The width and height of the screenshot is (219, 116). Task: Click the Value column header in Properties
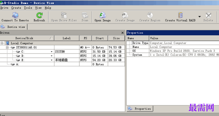(184, 38)
